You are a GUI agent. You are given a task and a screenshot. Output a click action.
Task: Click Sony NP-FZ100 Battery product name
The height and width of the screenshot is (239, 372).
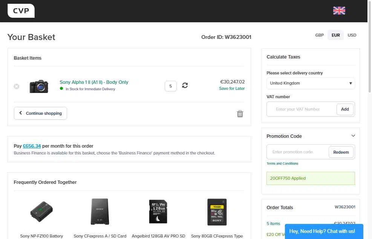(41, 236)
